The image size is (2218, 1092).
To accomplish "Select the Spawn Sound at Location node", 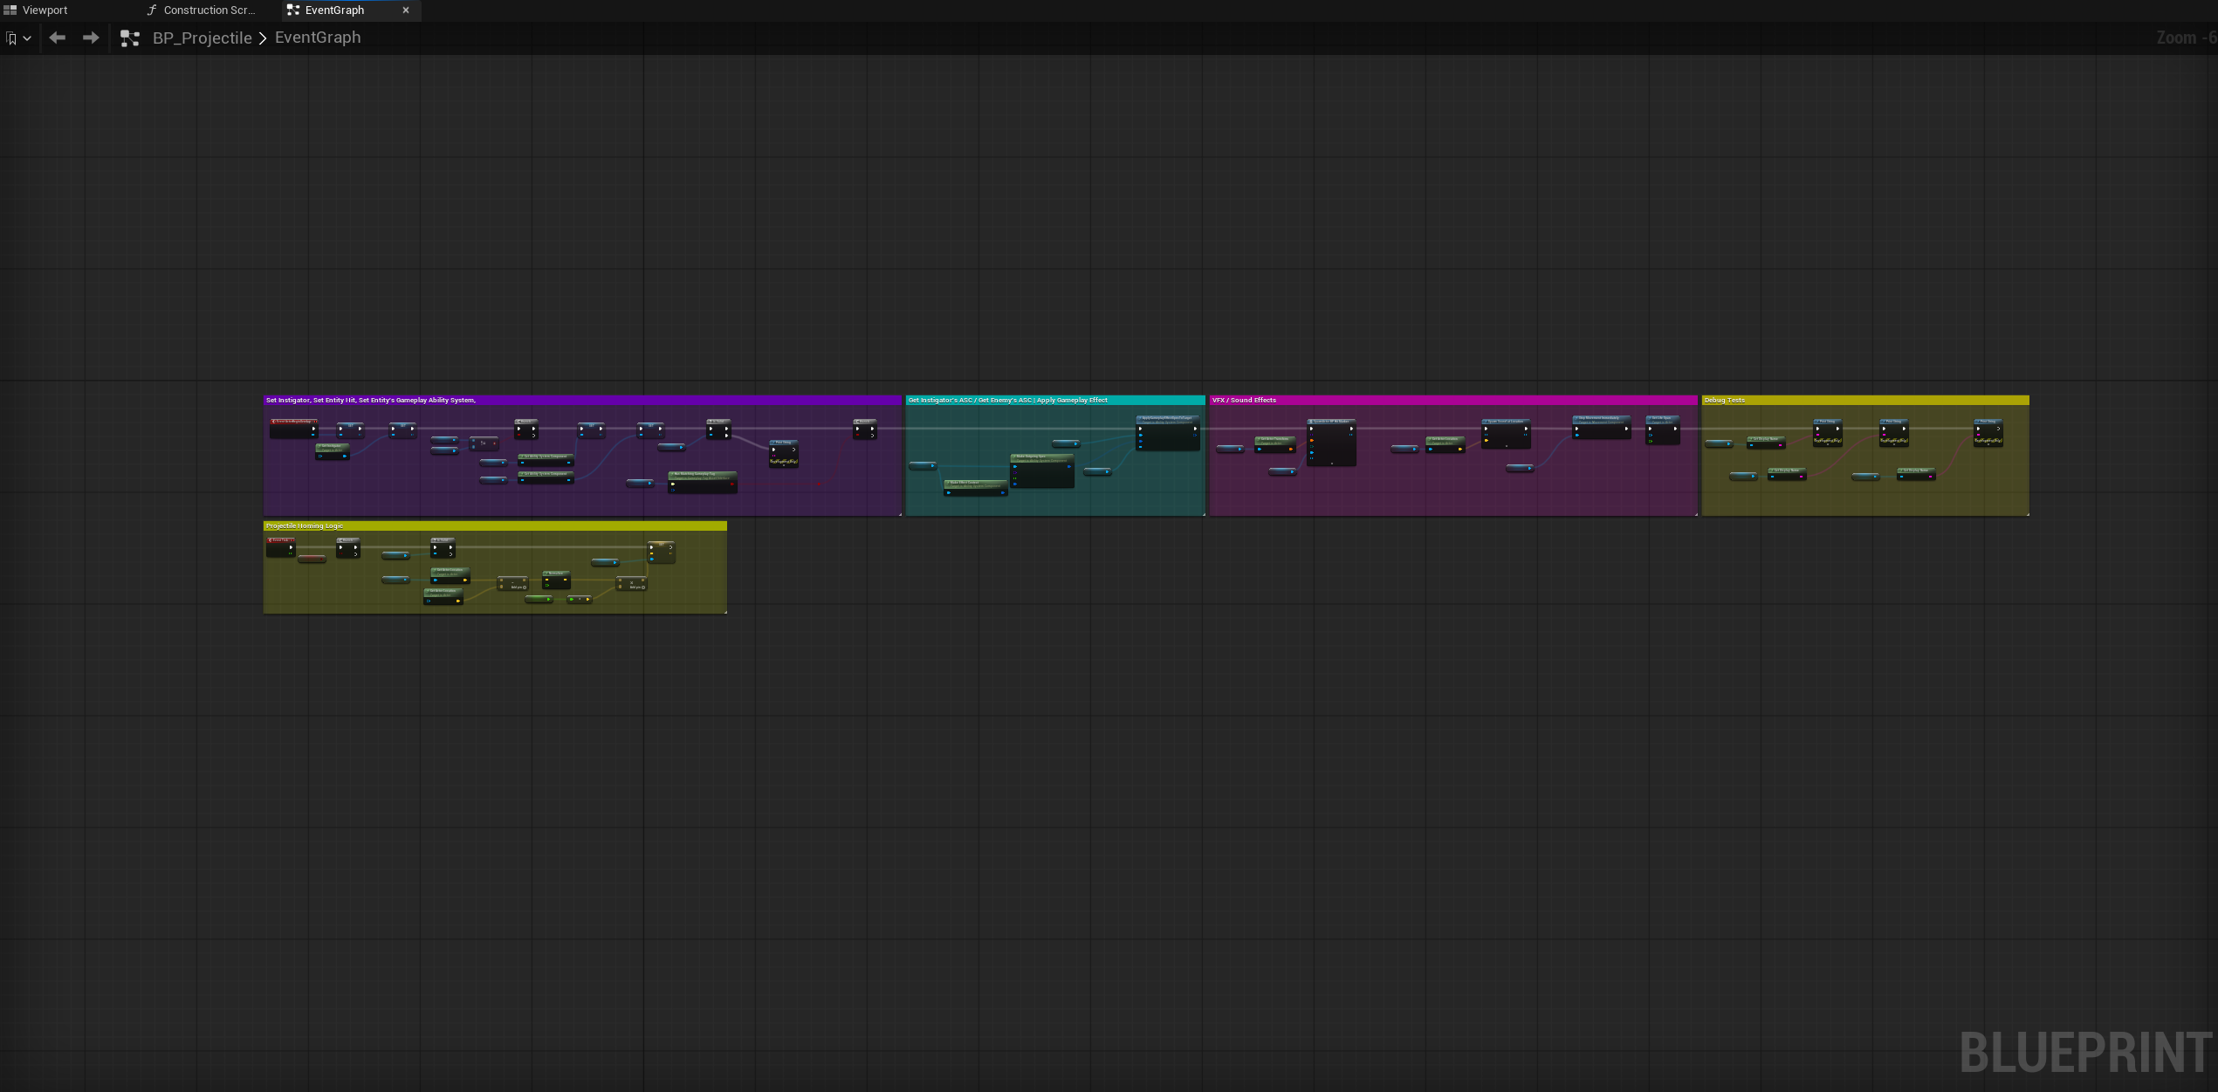I will coord(1506,433).
